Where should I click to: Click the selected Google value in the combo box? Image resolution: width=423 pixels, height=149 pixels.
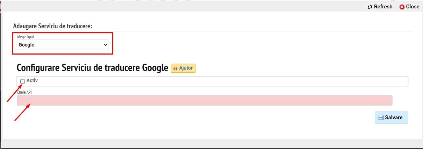coord(27,45)
